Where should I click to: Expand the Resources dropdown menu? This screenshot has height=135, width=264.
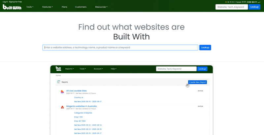pyautogui.click(x=101, y=7)
